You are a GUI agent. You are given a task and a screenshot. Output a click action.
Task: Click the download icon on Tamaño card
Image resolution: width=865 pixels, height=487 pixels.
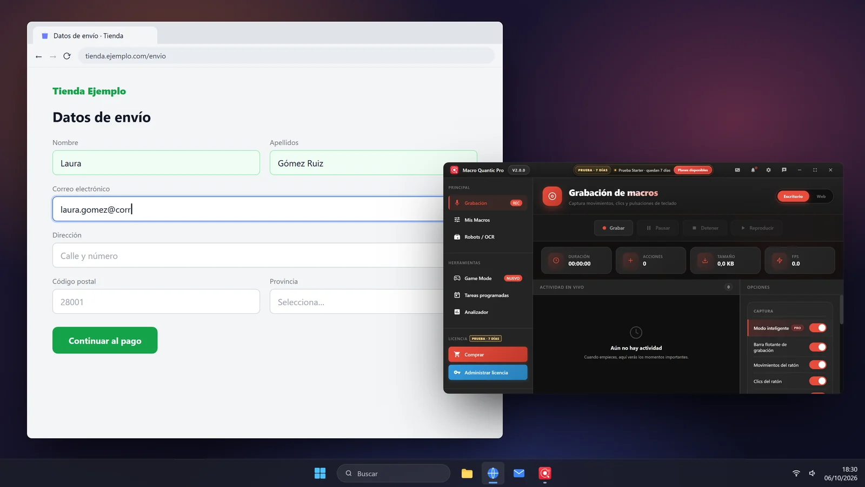pos(705,260)
